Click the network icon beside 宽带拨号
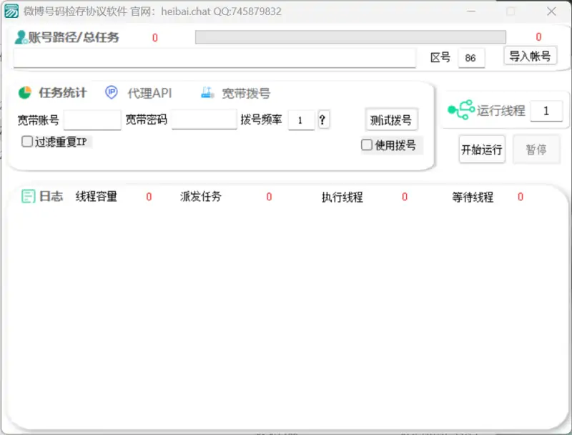 [x=207, y=93]
